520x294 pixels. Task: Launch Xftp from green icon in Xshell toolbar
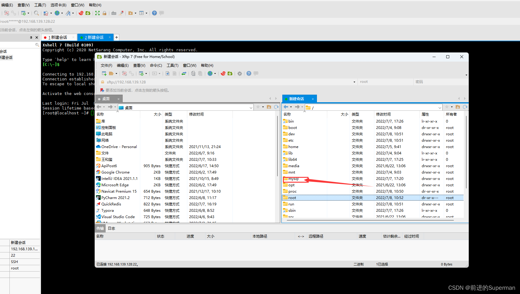(88, 13)
